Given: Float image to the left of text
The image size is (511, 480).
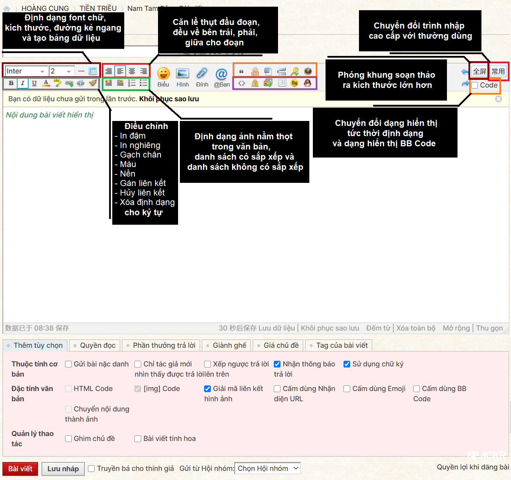Looking at the screenshot, I should 109,83.
